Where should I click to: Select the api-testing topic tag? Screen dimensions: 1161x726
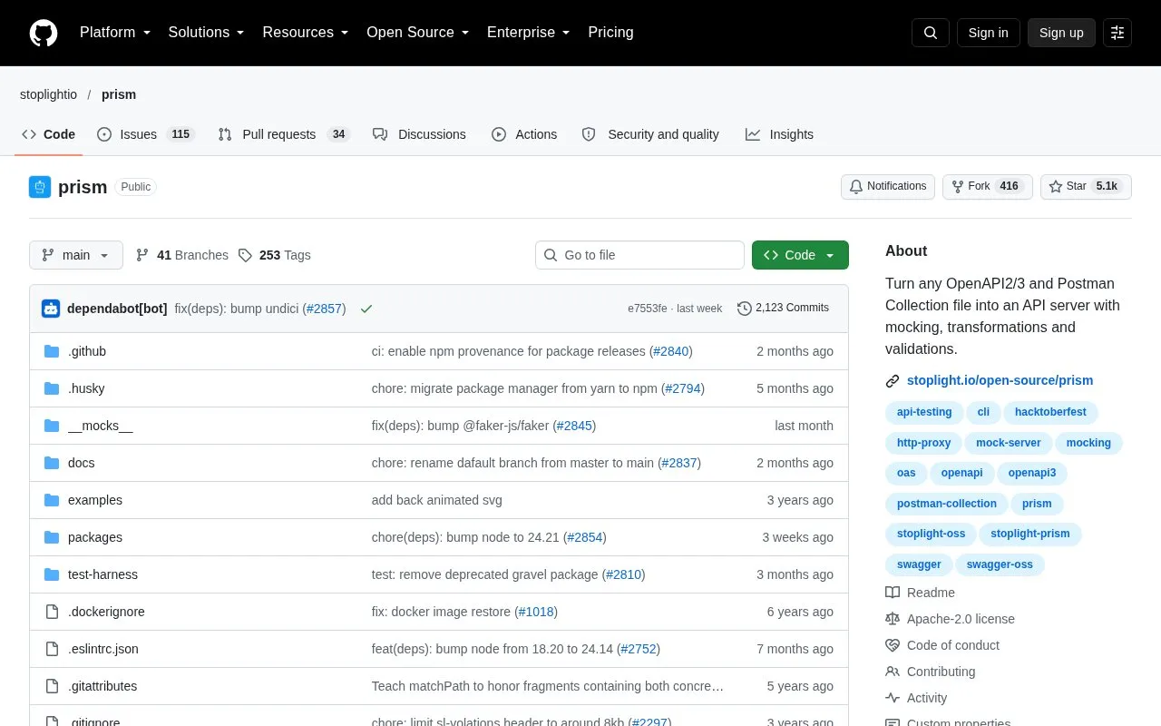pos(924,412)
